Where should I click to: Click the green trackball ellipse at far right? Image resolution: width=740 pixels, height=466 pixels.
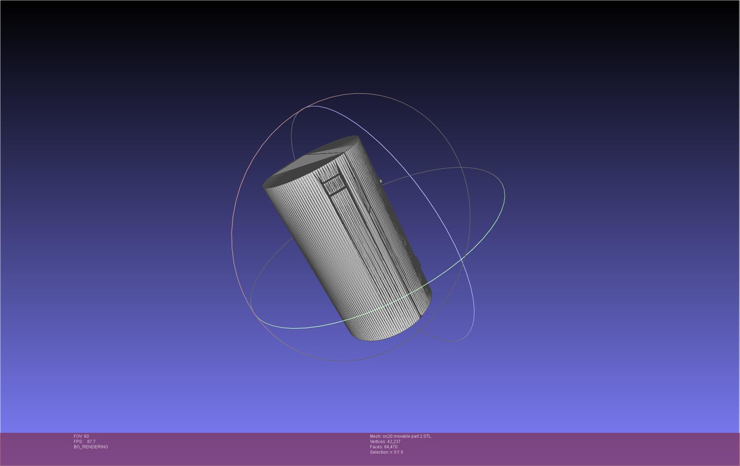coord(504,198)
